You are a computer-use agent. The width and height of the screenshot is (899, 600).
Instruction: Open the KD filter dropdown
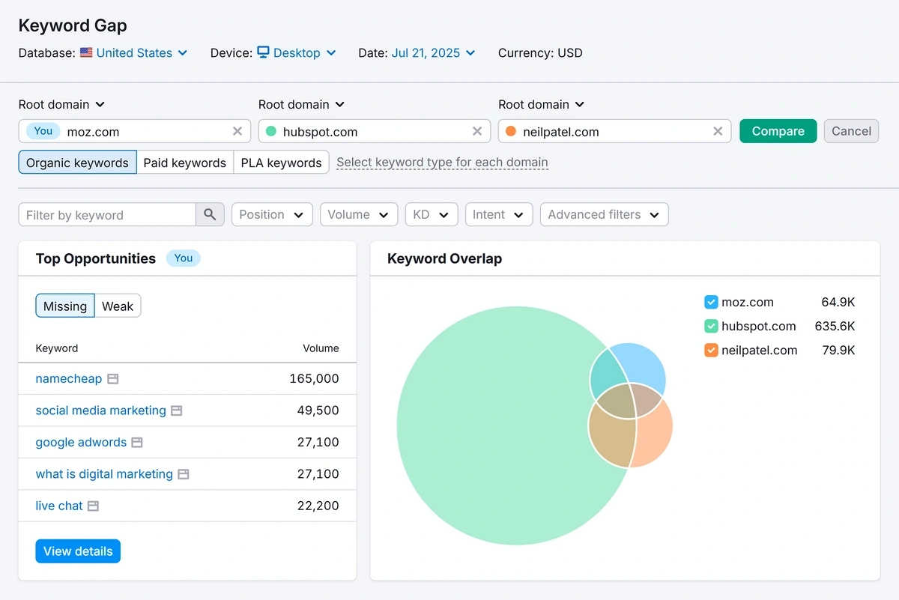[x=432, y=215]
